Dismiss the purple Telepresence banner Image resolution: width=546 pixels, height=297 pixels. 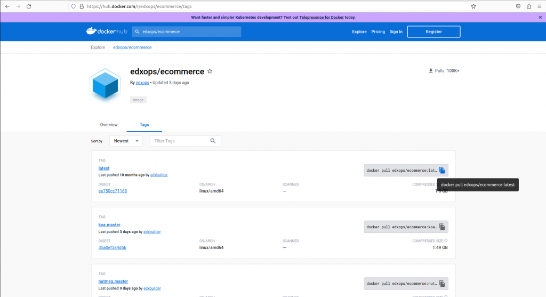click(x=540, y=17)
